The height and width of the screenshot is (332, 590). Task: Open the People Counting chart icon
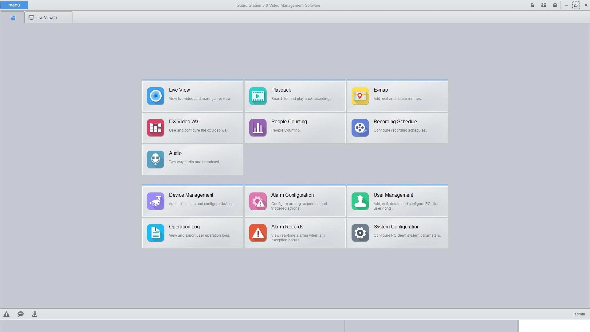pyautogui.click(x=258, y=128)
